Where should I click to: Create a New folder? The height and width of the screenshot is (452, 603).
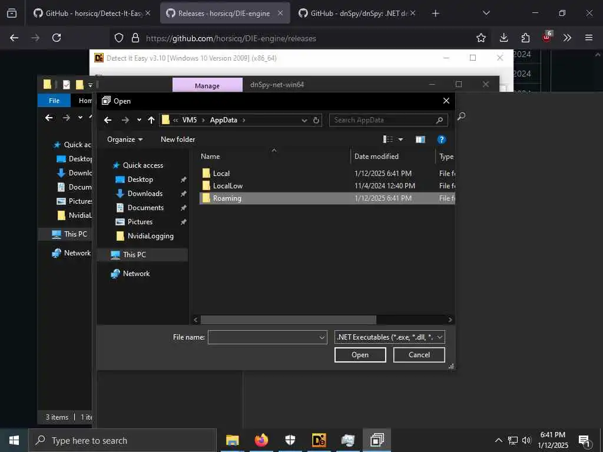coord(178,139)
